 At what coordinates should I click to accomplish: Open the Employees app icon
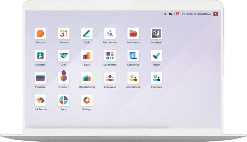(110, 78)
